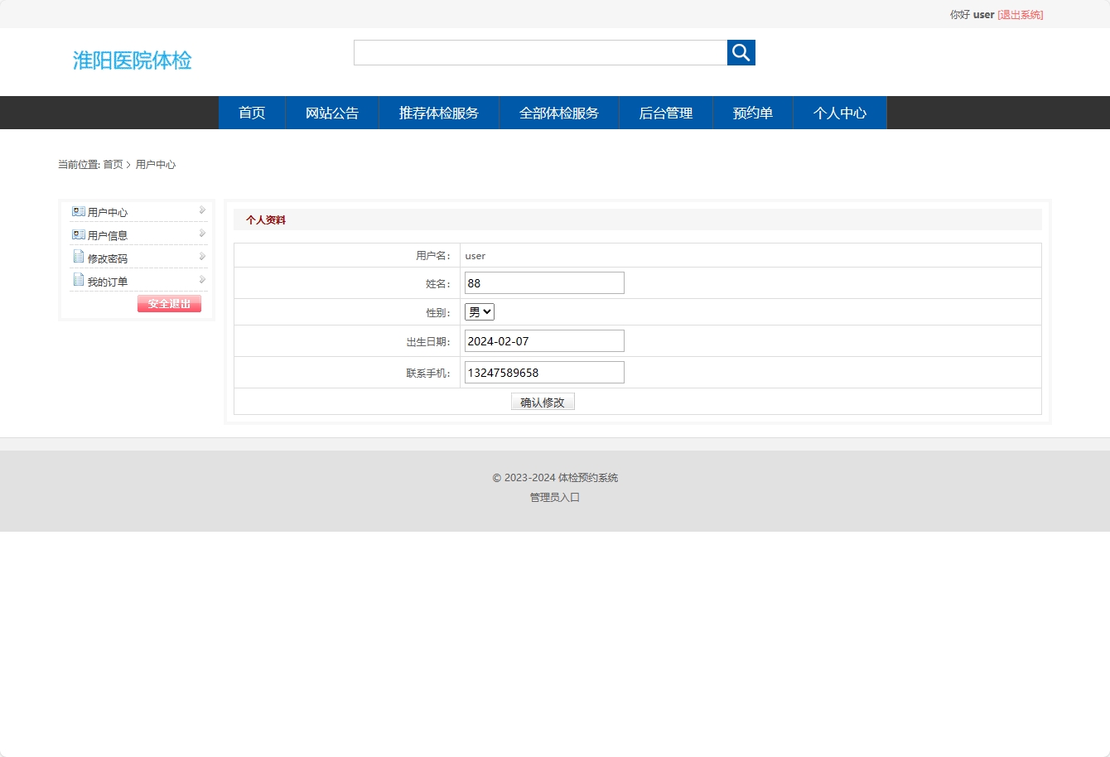Screen dimensions: 1110x757
Task: Click the [退出系统] logout link
Action: click(x=1020, y=14)
